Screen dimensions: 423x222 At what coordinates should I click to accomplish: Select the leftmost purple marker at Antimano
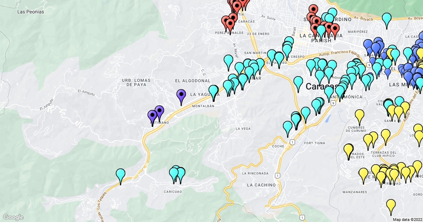152,118
